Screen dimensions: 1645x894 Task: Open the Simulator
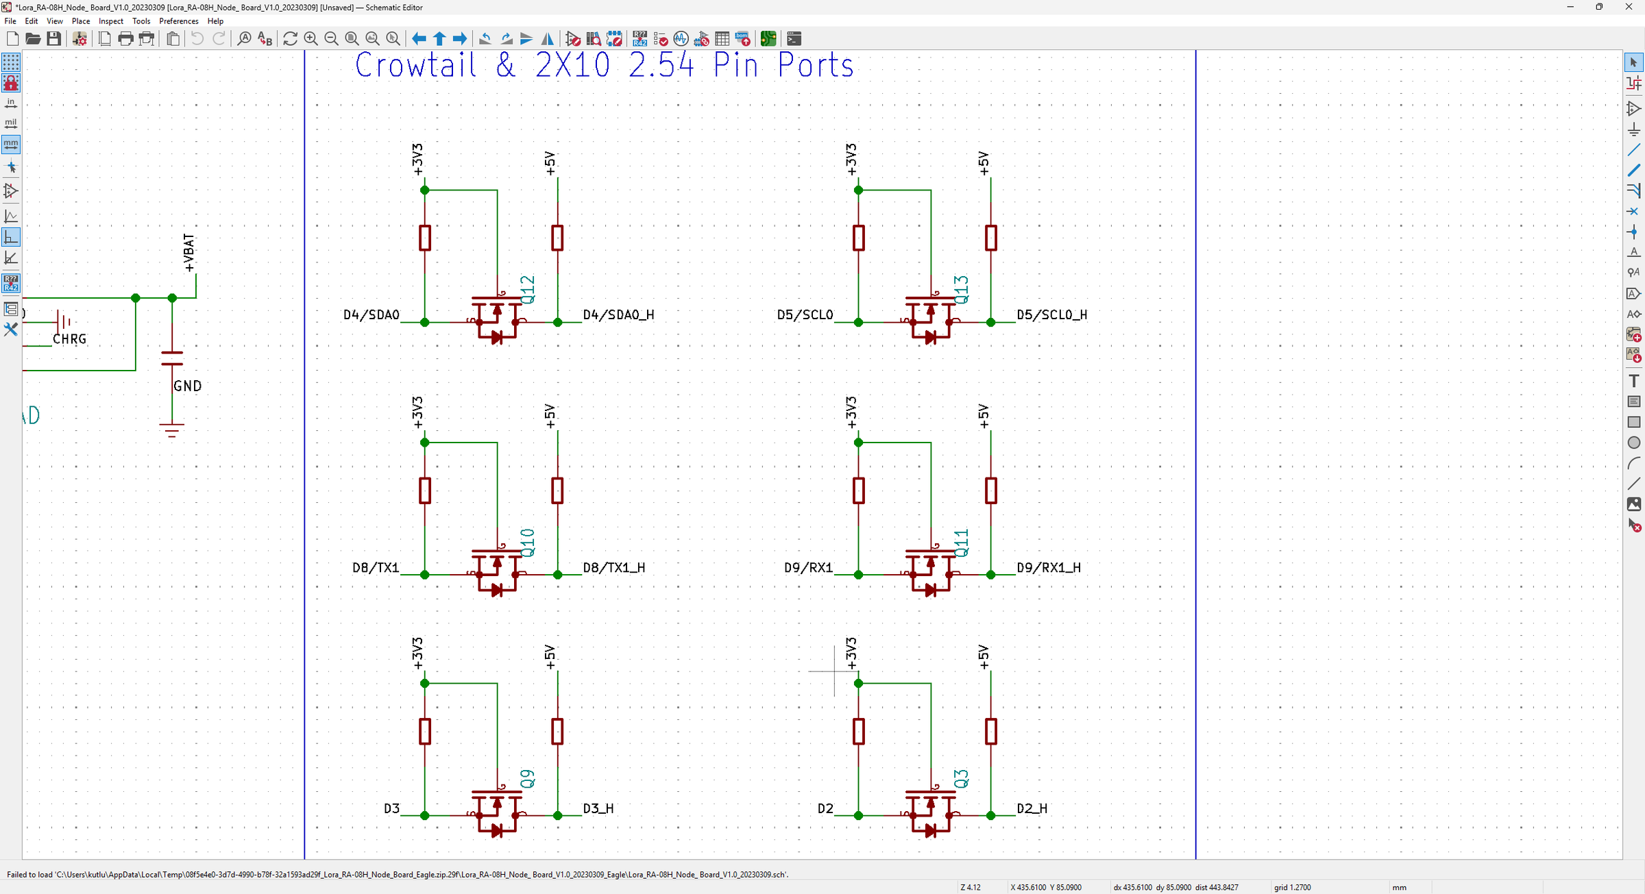point(681,39)
